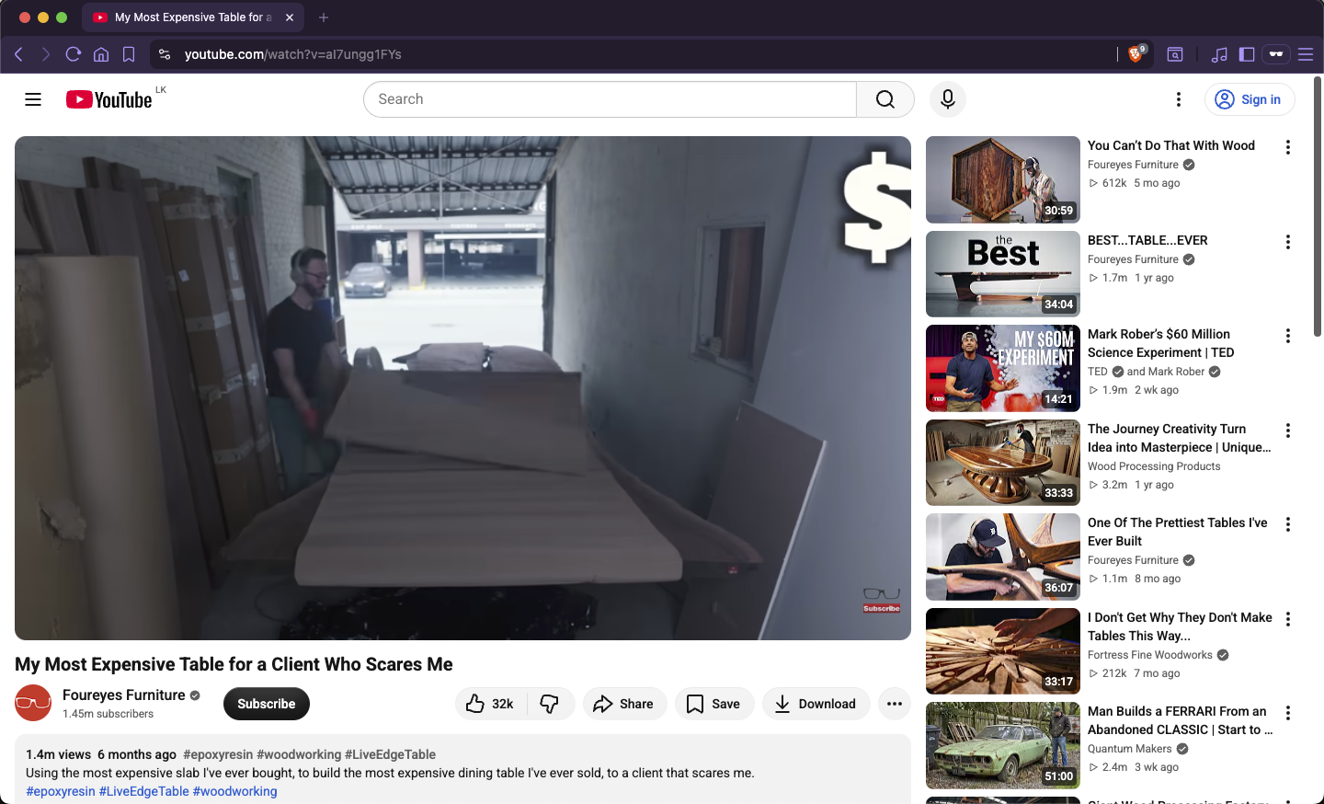Close the YouTube browser tab
The height and width of the screenshot is (804, 1324).
(x=290, y=17)
